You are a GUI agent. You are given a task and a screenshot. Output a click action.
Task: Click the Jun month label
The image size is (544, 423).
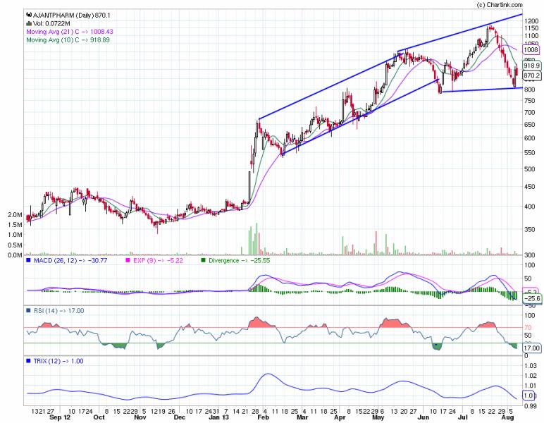(x=423, y=417)
